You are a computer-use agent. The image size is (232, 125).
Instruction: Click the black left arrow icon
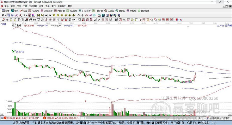[x=46, y=15]
